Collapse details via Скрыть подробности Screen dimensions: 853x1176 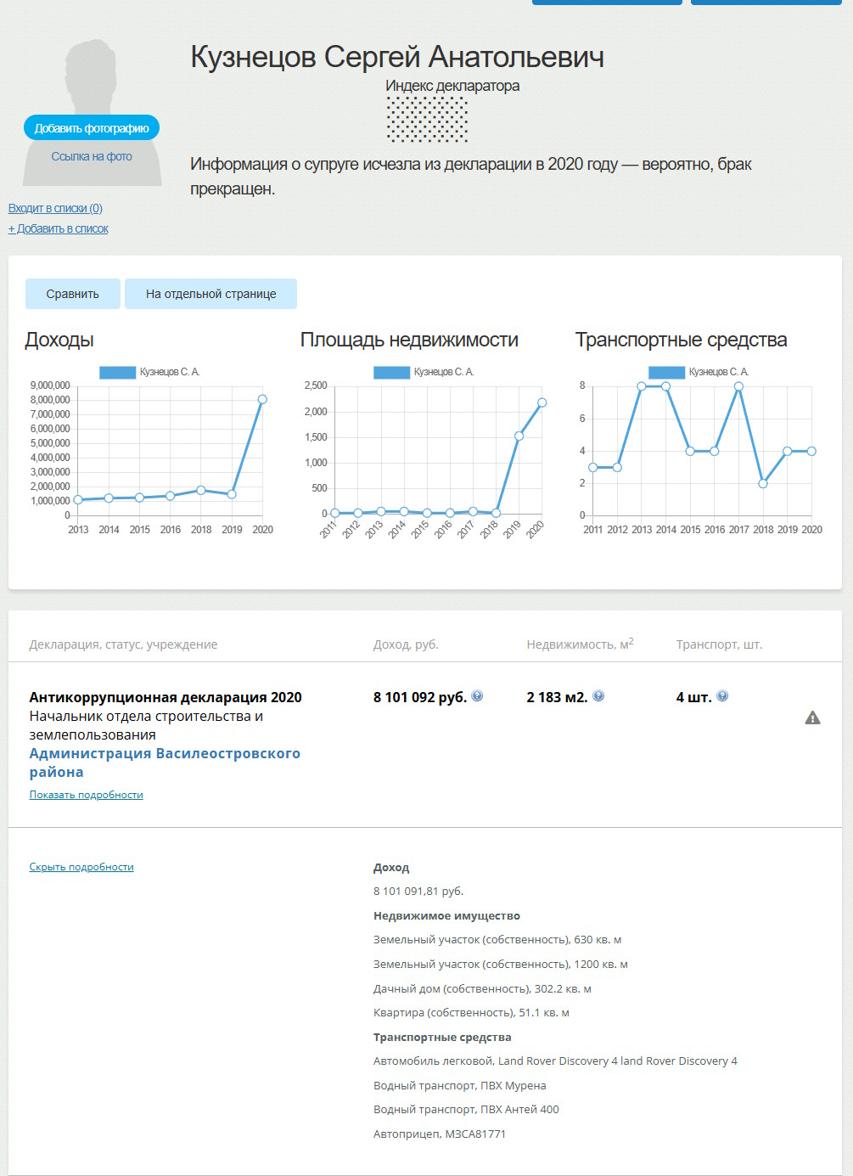81,867
